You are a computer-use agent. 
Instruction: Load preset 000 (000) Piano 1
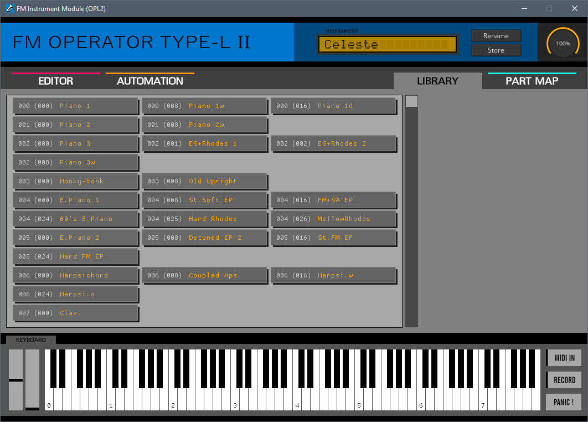tap(76, 106)
